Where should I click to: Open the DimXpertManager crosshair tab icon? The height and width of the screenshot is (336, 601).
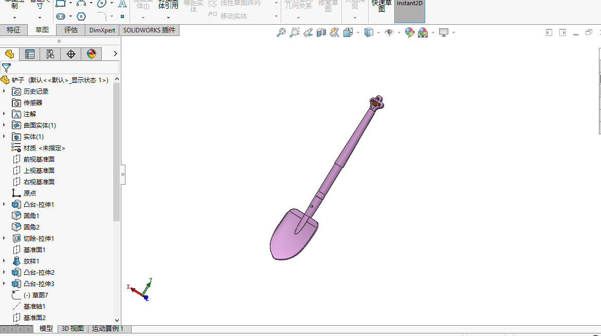coord(71,54)
